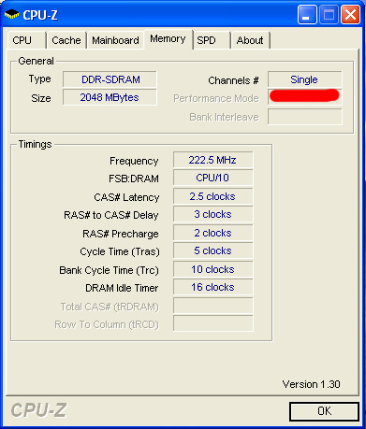Select the Mainboard tab
366x429 pixels.
115,40
